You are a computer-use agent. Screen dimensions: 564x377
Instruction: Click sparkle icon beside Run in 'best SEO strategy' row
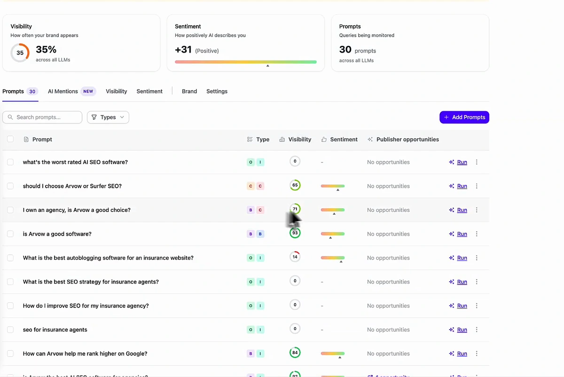point(451,282)
